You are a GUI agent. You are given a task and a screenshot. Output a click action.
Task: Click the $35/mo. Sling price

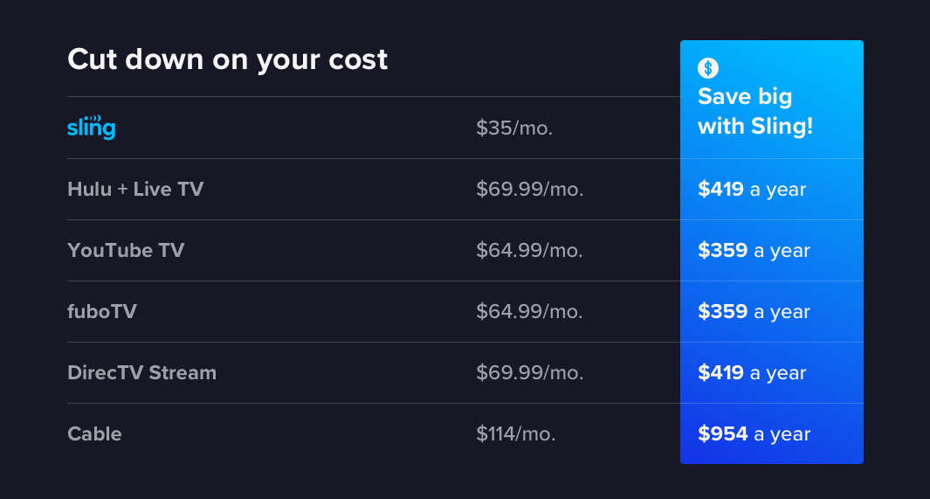514,128
